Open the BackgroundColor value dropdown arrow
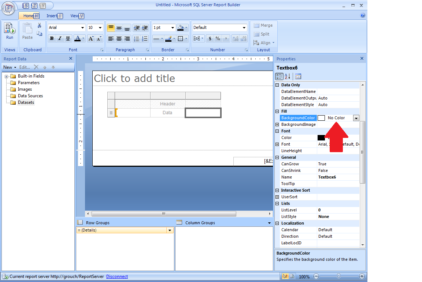Screen dimensions: 422x282 pyautogui.click(x=356, y=118)
